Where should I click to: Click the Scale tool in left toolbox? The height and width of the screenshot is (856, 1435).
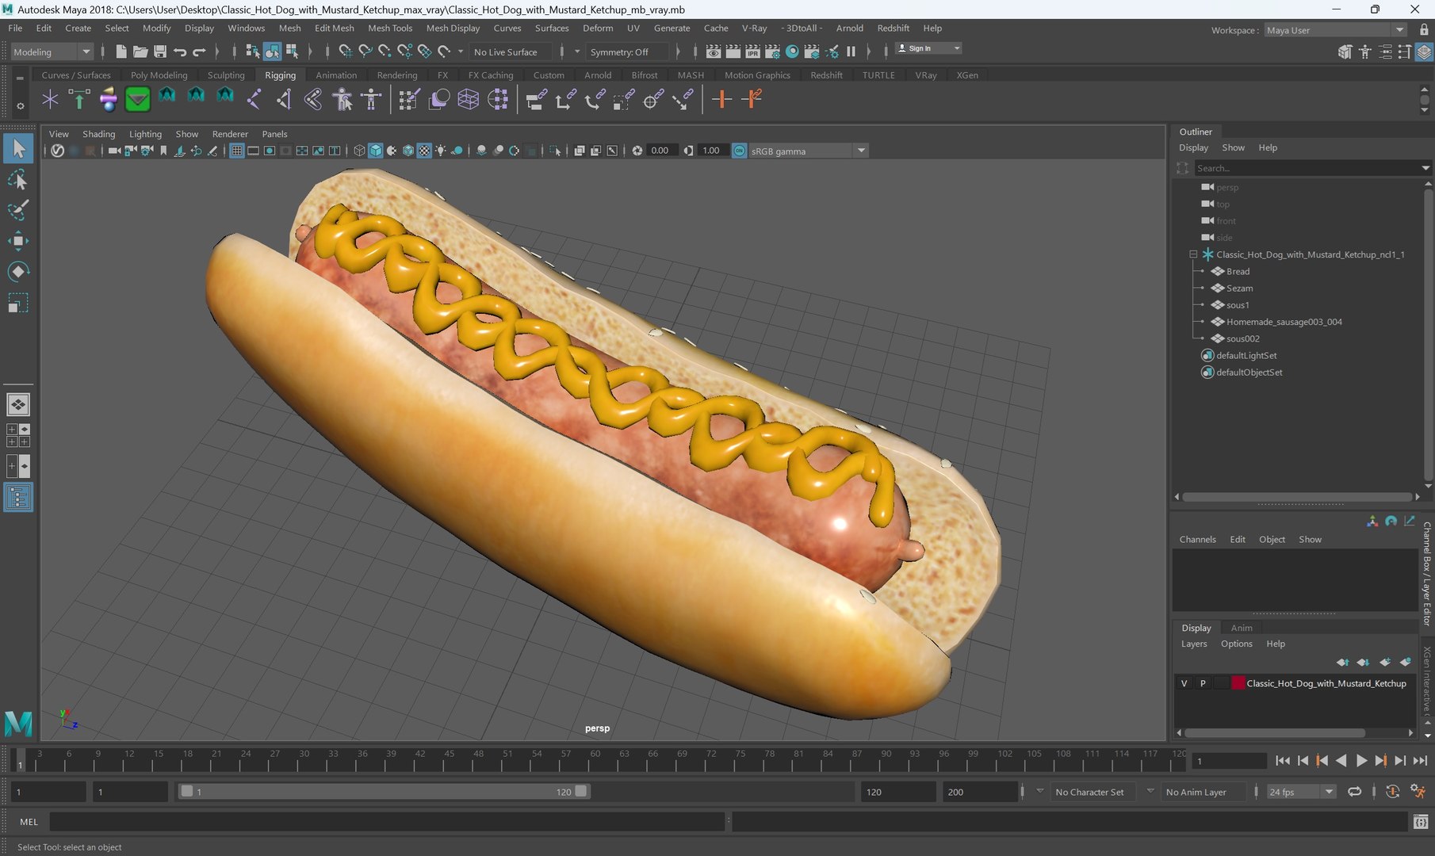click(x=17, y=303)
